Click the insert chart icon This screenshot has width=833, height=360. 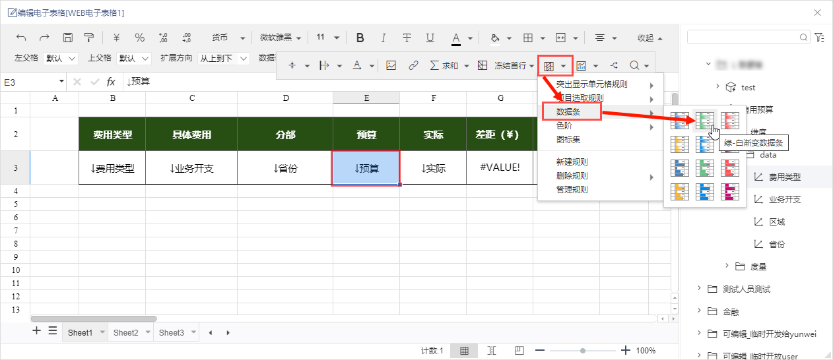click(582, 66)
